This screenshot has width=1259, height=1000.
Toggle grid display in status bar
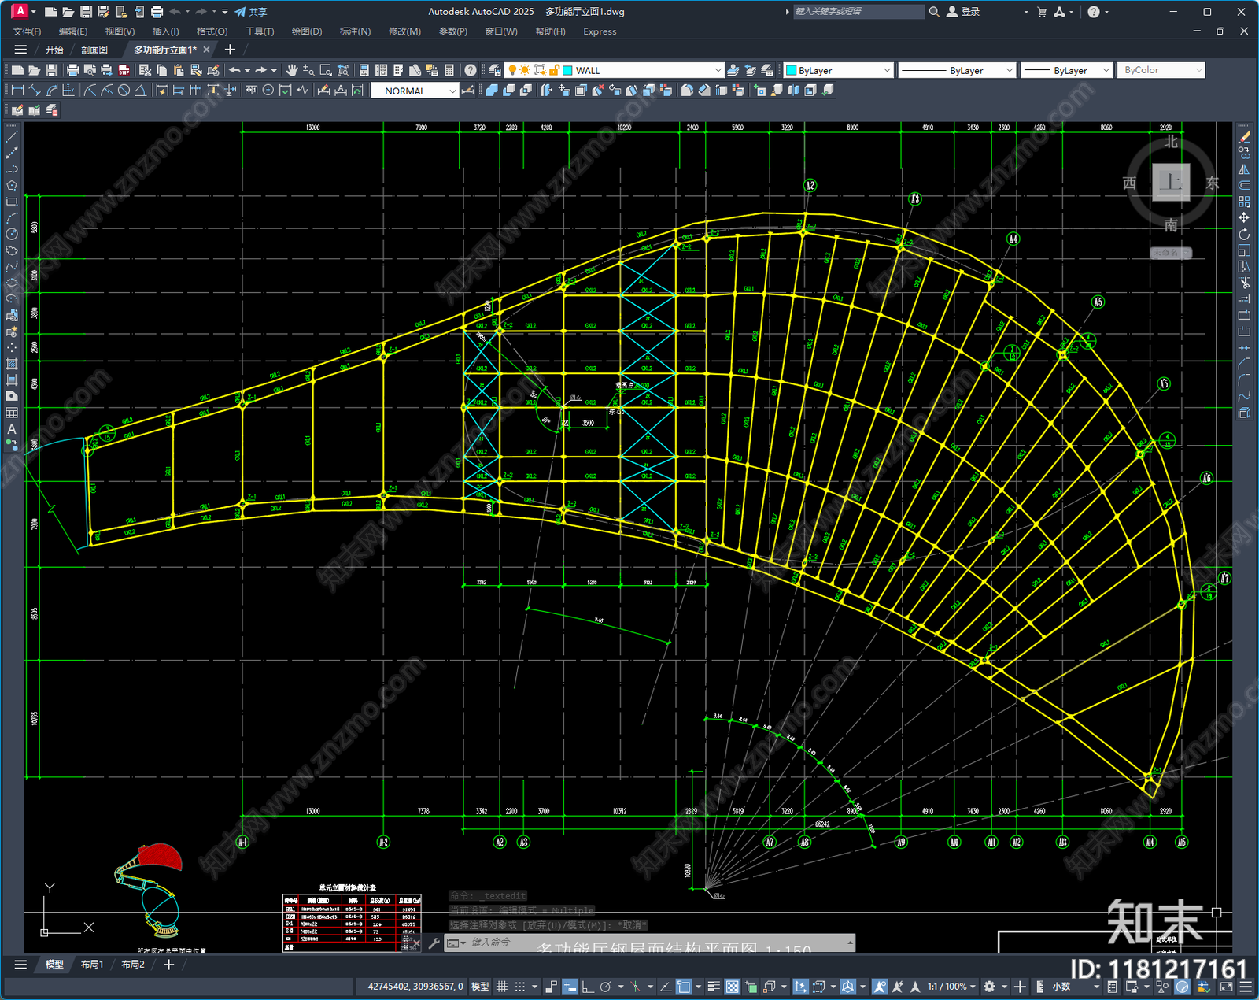tap(501, 987)
